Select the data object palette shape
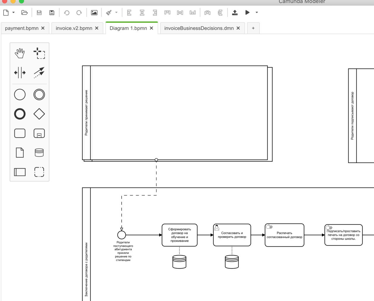 pyautogui.click(x=20, y=152)
